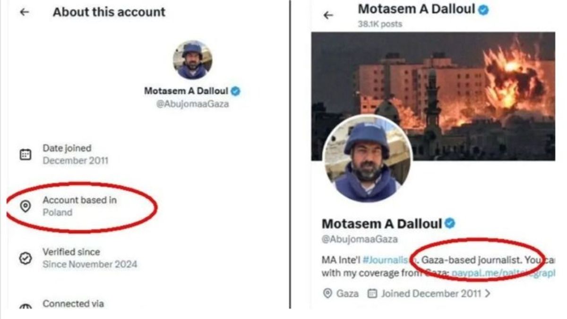This screenshot has height=319, width=567.
Task: Click blue verified badge in About panel
Action: (x=235, y=91)
